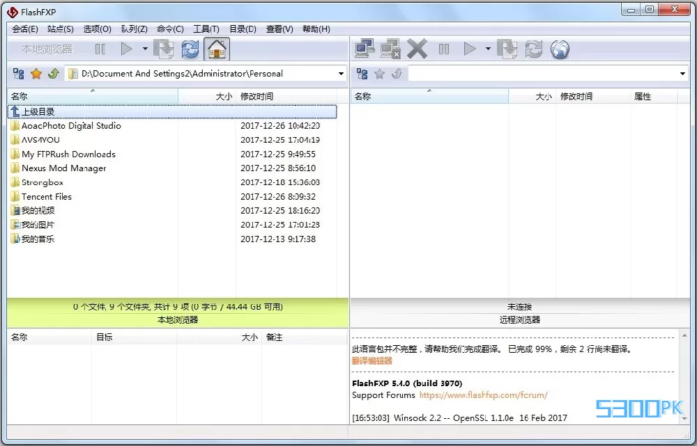This screenshot has width=697, height=446.
Task: Pause local transfer in left toolbar
Action: click(100, 49)
